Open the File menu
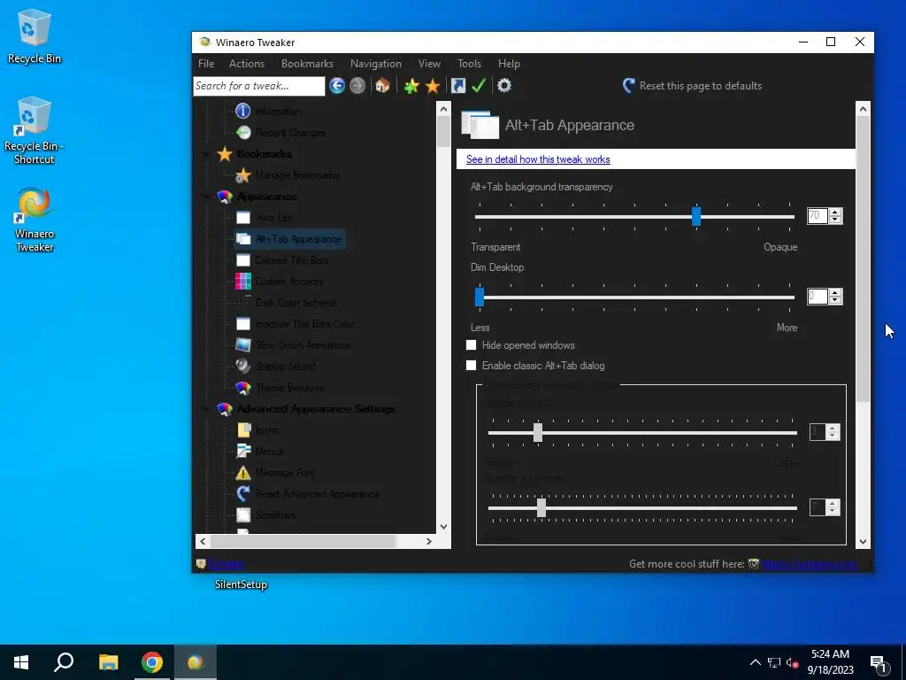The height and width of the screenshot is (680, 906). (206, 64)
